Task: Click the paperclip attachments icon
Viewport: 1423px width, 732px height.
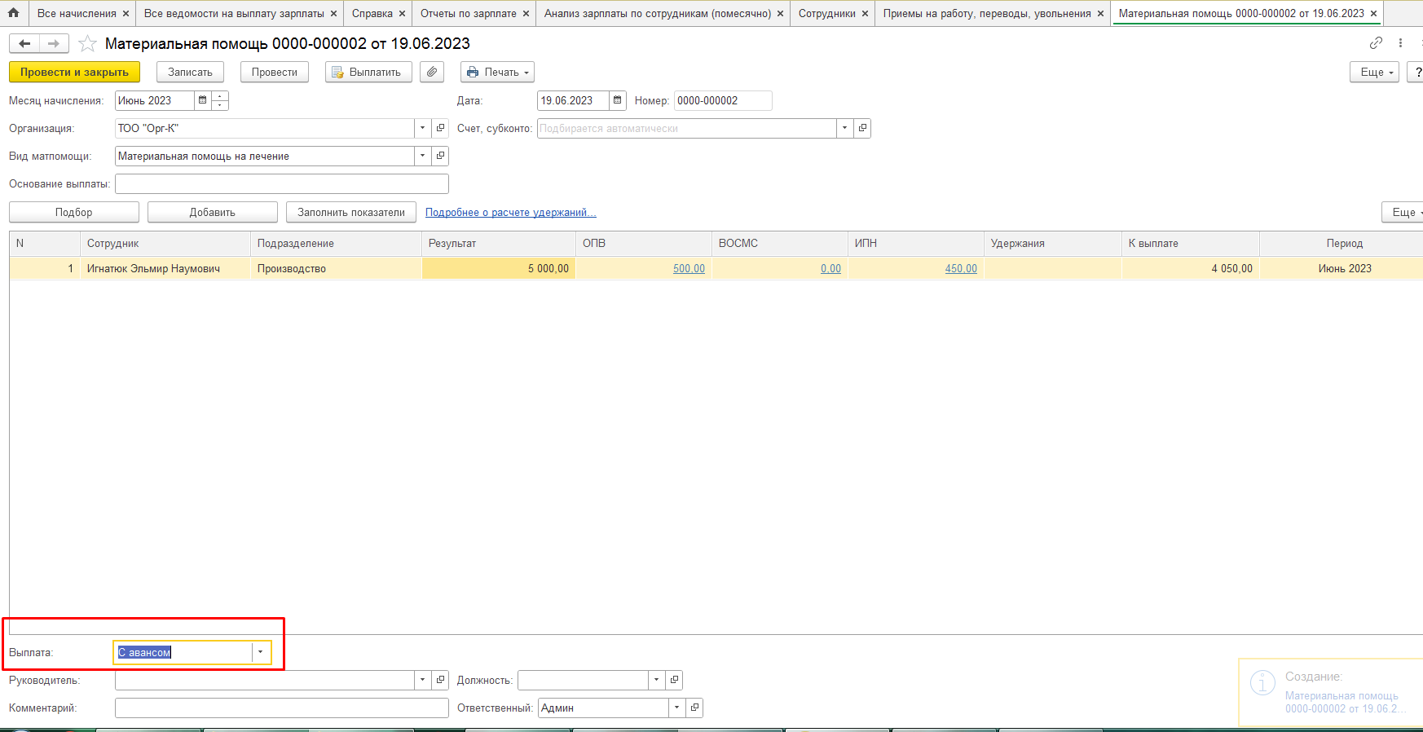Action: coord(432,73)
